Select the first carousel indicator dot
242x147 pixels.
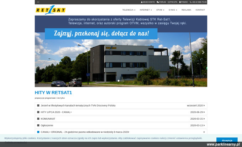(119, 81)
